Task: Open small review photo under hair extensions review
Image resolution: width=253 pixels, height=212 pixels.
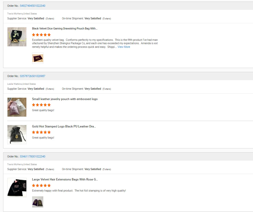Action: click(38, 202)
